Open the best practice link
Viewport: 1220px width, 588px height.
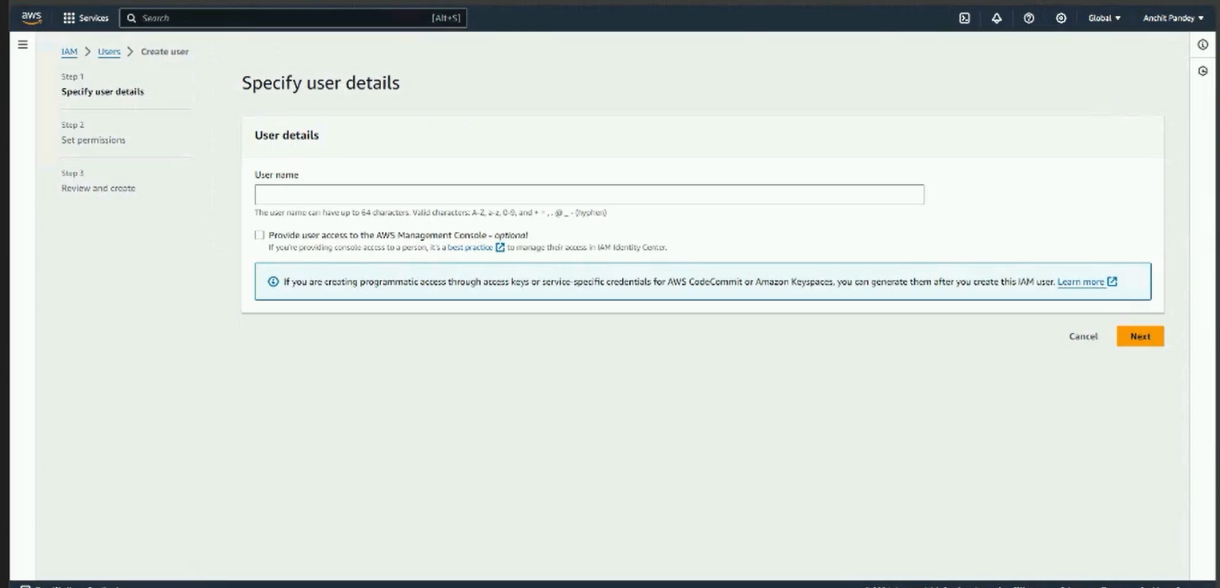click(470, 247)
